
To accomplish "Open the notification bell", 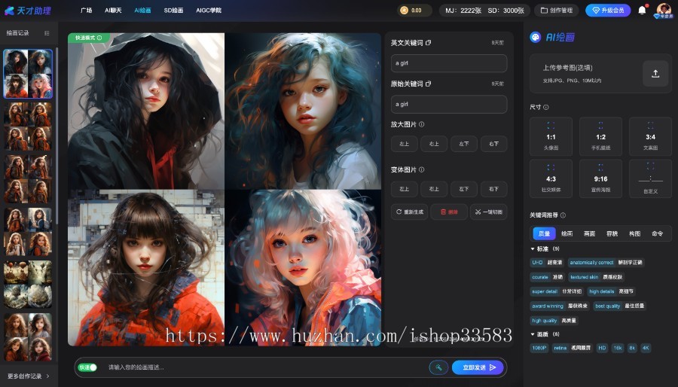I will coord(642,10).
